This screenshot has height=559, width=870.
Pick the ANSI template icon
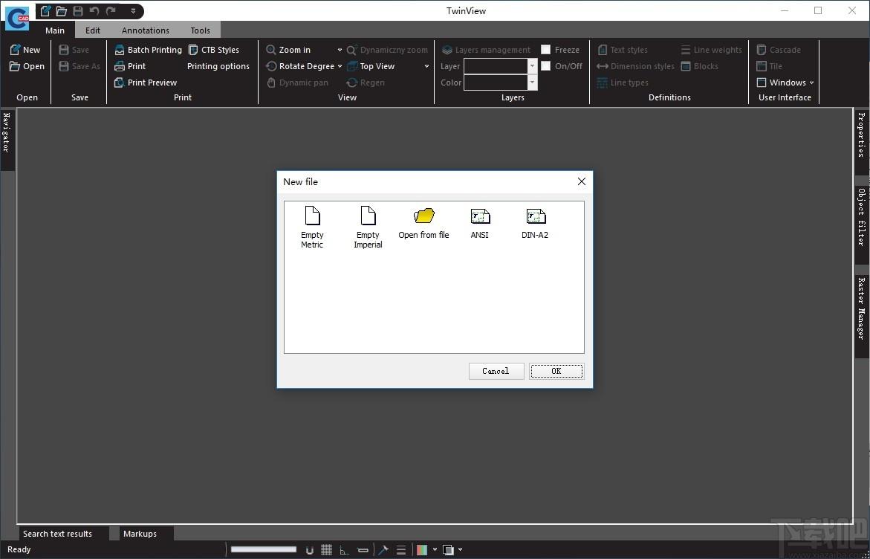point(480,216)
